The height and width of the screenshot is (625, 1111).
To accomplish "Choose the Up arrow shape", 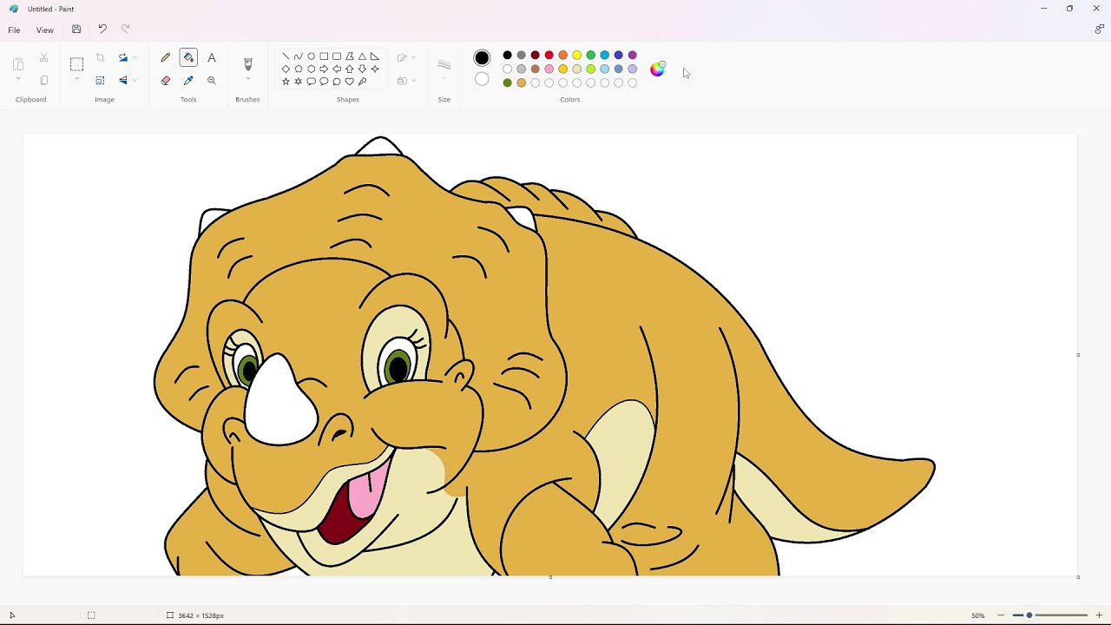I will click(x=350, y=69).
